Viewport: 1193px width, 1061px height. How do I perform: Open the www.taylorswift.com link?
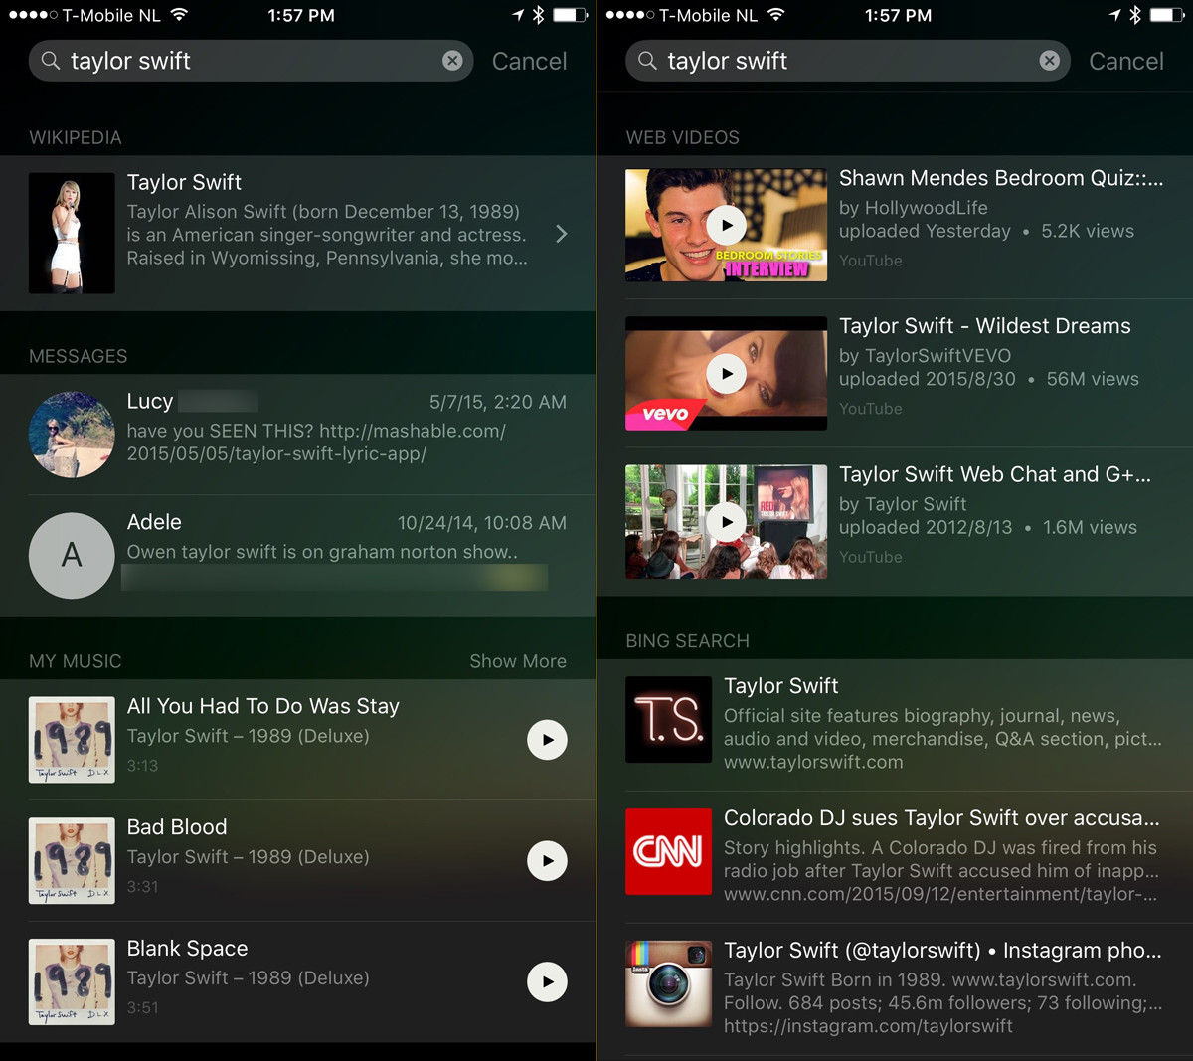click(x=813, y=763)
